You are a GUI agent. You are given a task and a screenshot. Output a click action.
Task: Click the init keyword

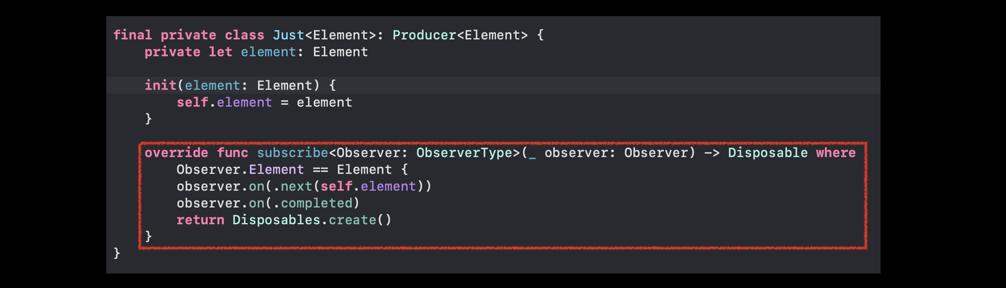click(161, 85)
